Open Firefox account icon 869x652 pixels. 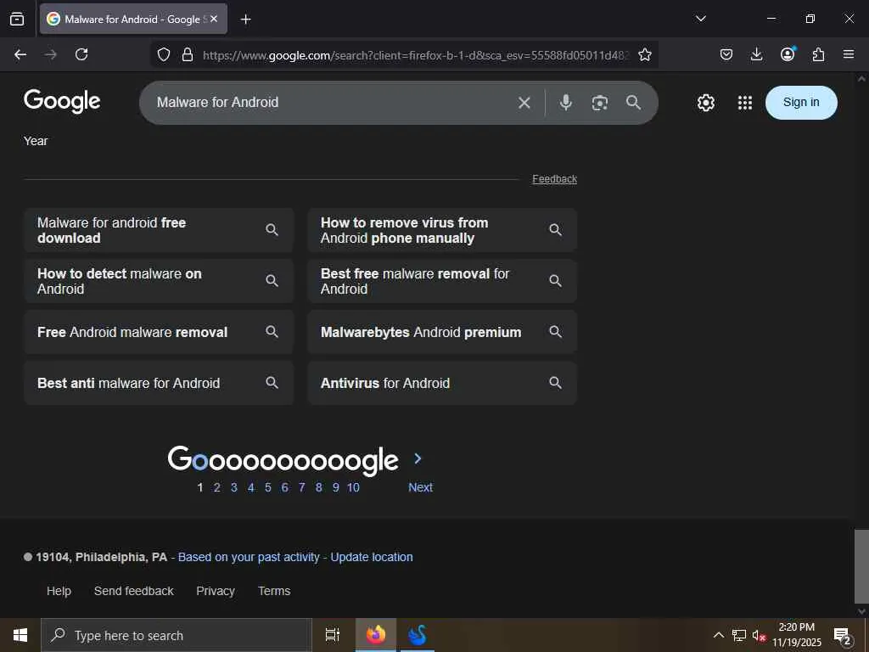click(788, 53)
